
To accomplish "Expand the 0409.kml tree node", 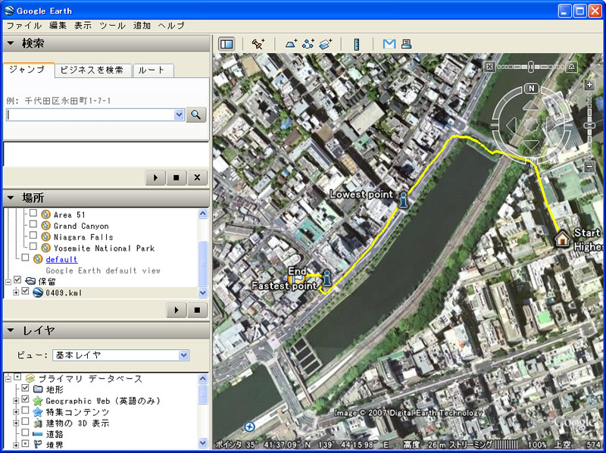I will point(16,292).
